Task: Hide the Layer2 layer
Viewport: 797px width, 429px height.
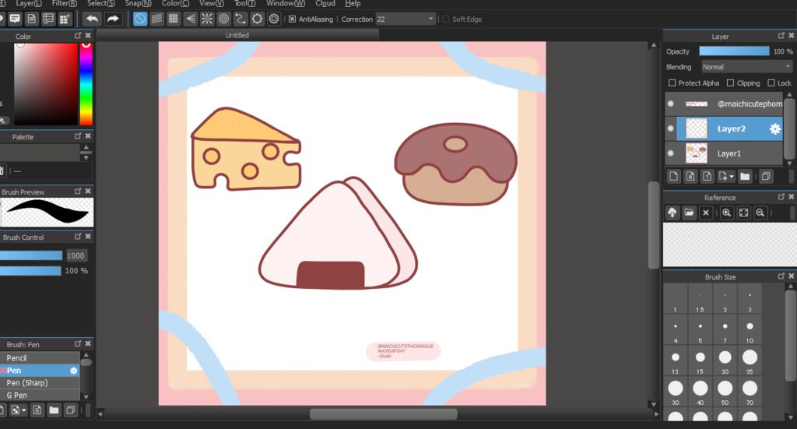Action: 670,128
